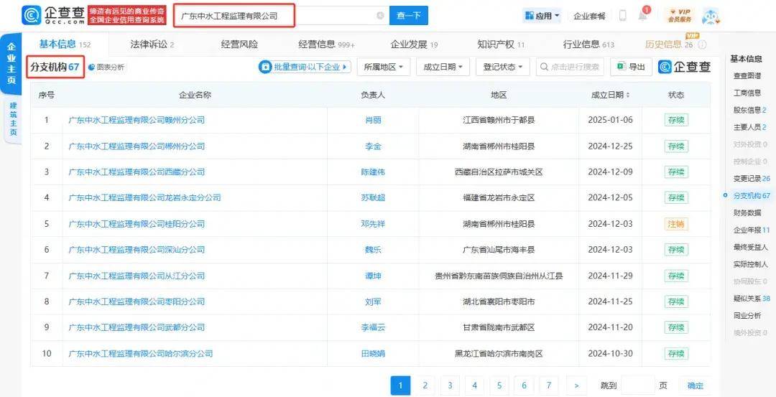Jump to 最终受益人 in sidebar

pos(750,247)
